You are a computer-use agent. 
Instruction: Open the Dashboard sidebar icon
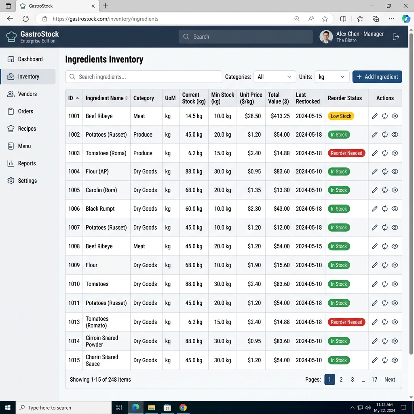tap(11, 59)
